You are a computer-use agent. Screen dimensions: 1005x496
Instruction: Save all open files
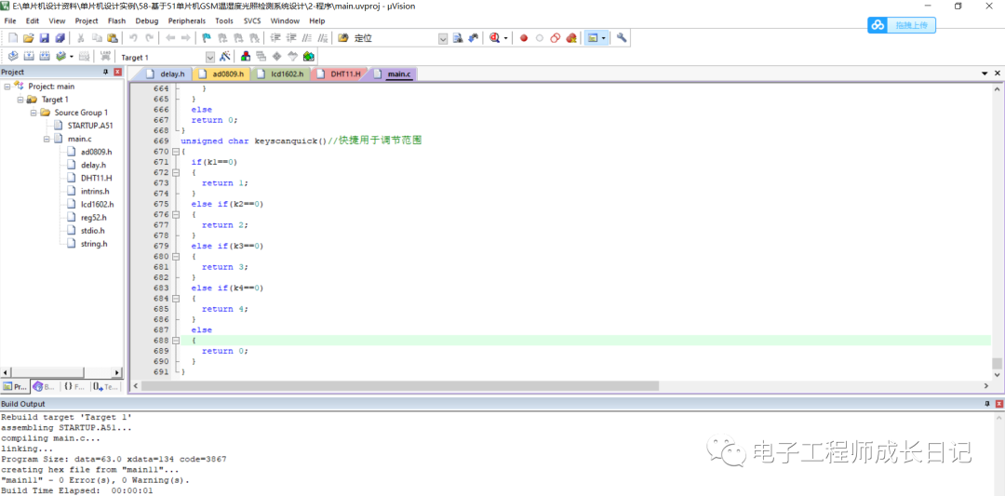tap(60, 38)
